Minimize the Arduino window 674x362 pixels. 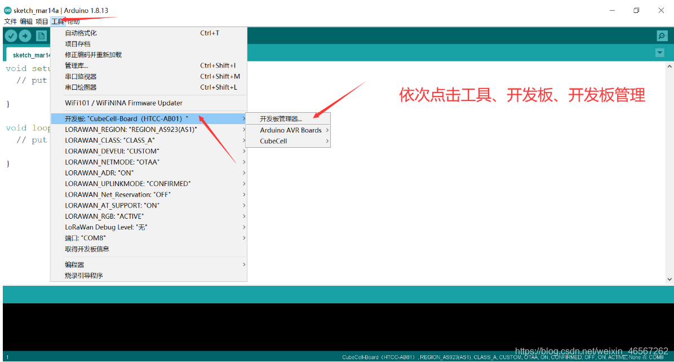pos(612,10)
